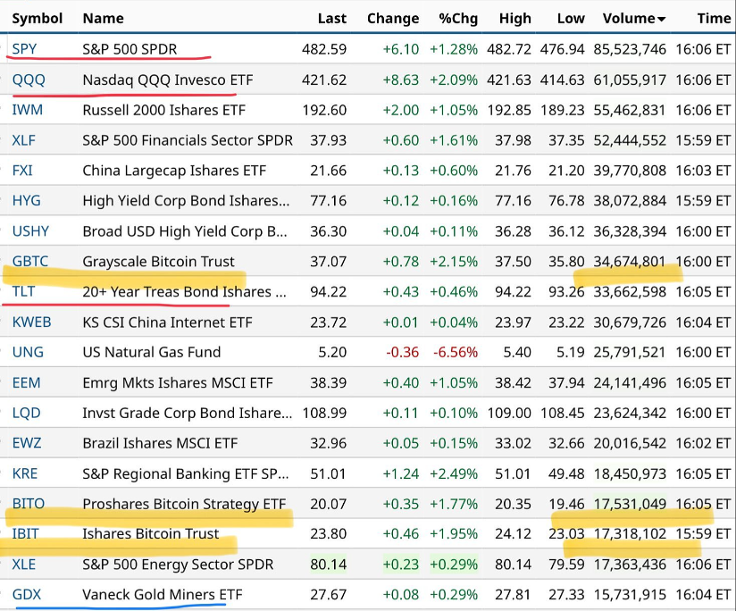Open the TLT ticker link

[24, 291]
